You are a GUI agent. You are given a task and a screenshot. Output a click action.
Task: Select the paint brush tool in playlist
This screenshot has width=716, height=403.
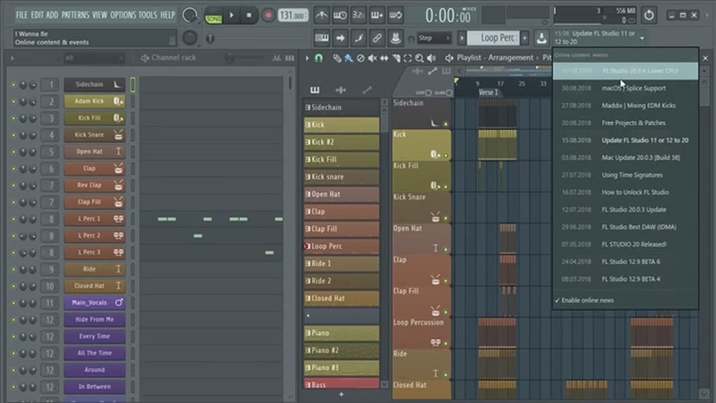pos(348,58)
